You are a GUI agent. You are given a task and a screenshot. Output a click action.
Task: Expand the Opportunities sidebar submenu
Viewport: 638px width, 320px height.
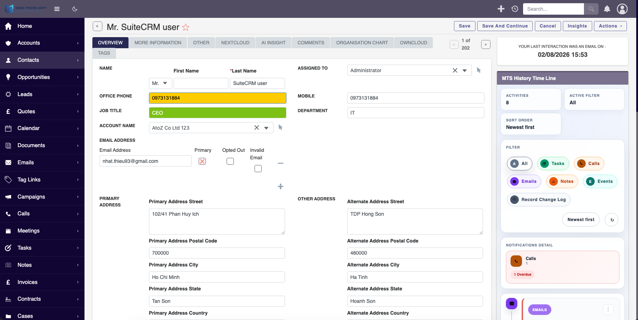(x=78, y=77)
